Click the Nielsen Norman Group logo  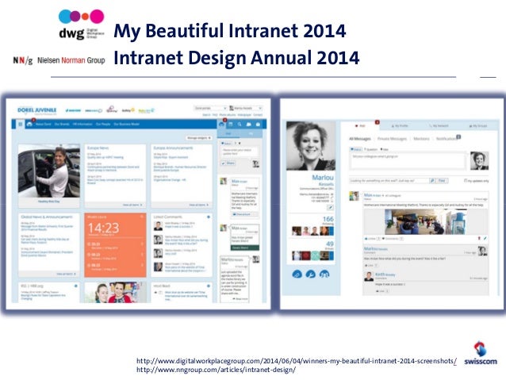click(59, 60)
